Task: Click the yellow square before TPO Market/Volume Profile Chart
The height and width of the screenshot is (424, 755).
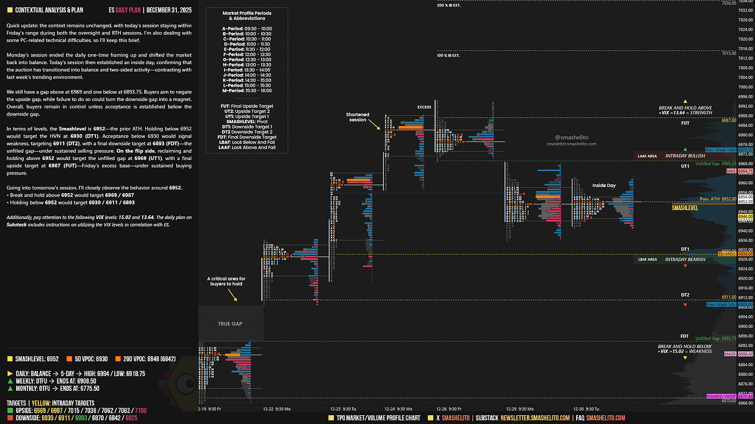Action: click(x=331, y=418)
